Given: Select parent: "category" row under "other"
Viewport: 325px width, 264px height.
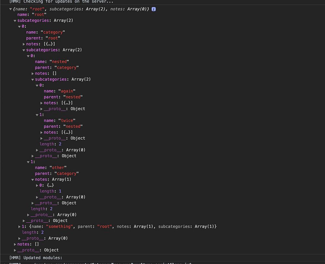Looking at the screenshot, I should tap(57, 174).
